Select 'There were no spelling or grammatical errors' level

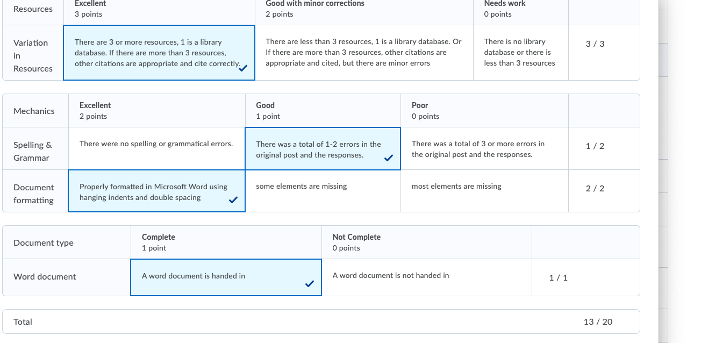click(x=156, y=148)
